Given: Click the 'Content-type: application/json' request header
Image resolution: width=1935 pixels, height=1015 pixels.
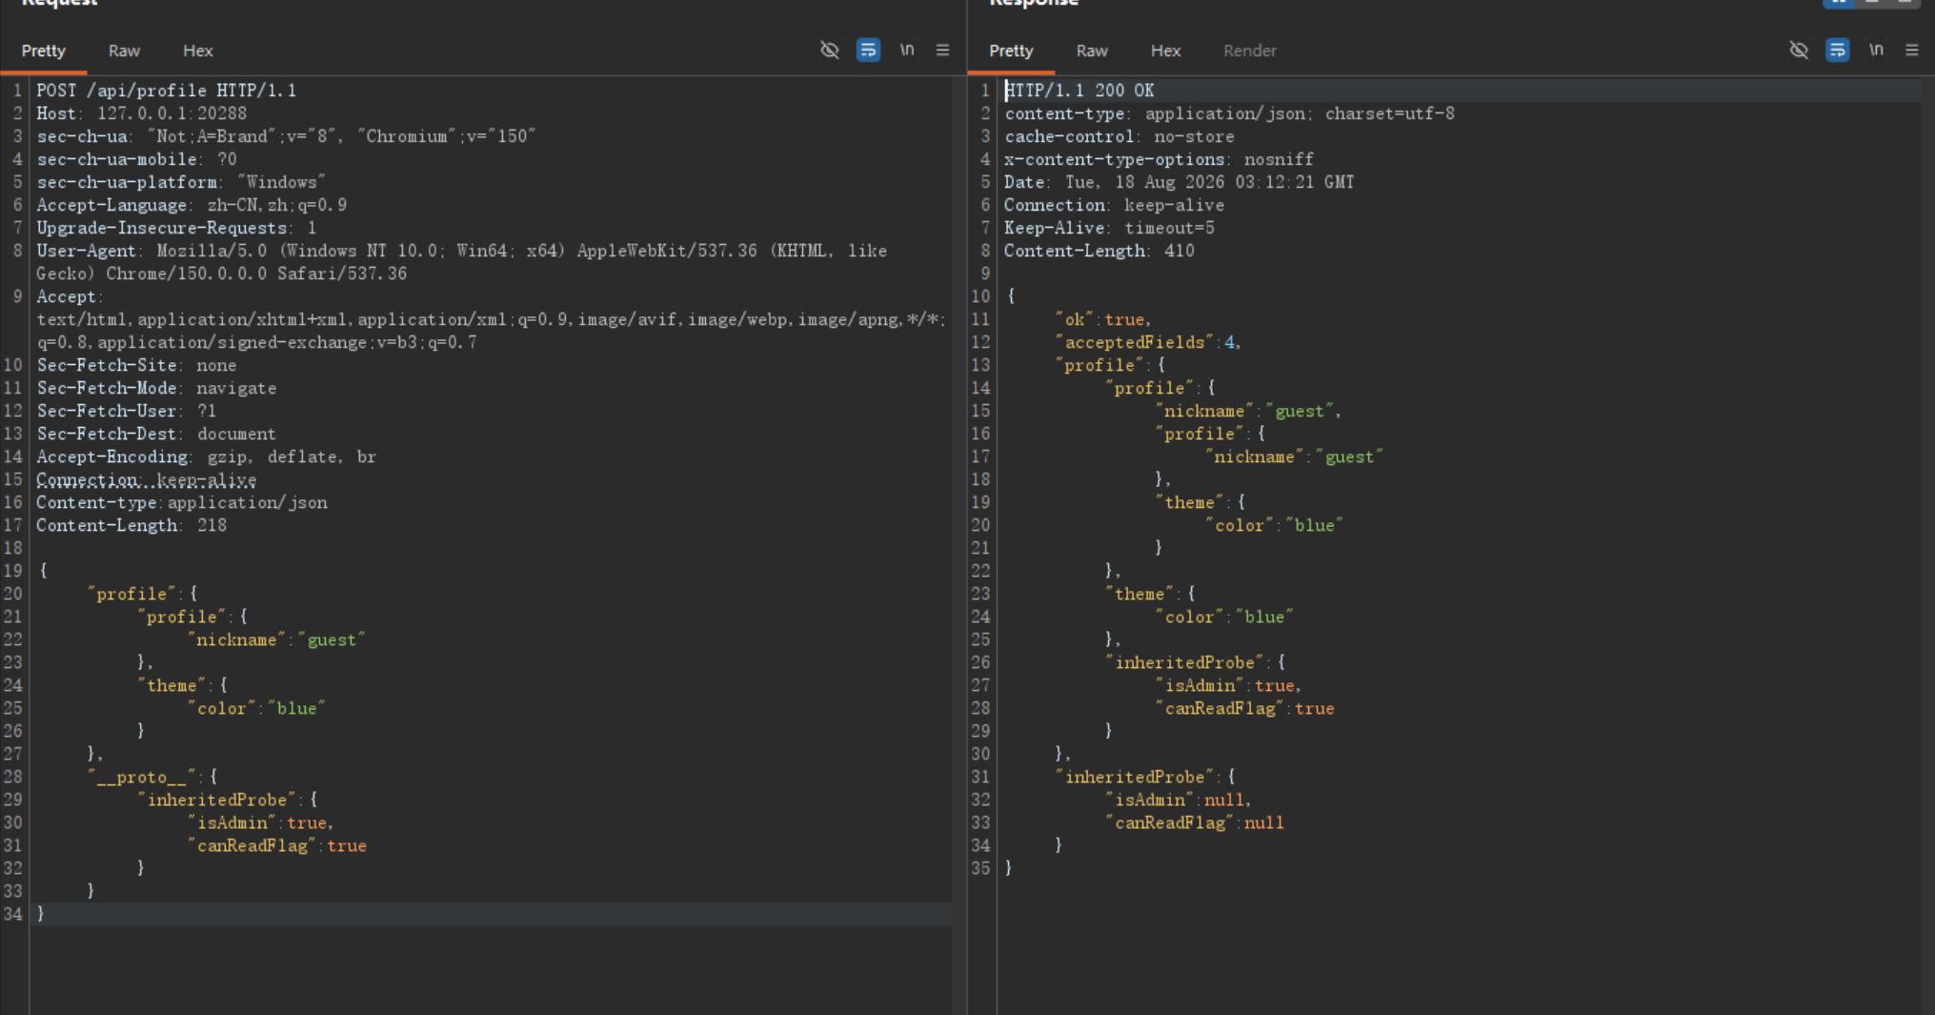Looking at the screenshot, I should 182,502.
